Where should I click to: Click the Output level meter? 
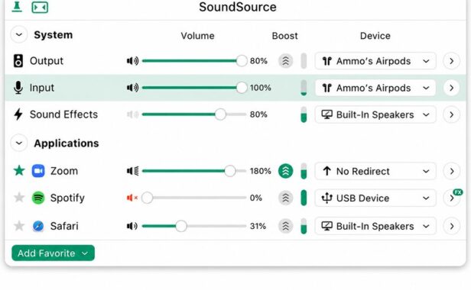tap(304, 61)
